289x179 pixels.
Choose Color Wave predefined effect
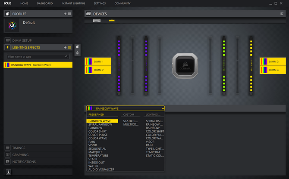click(x=97, y=139)
